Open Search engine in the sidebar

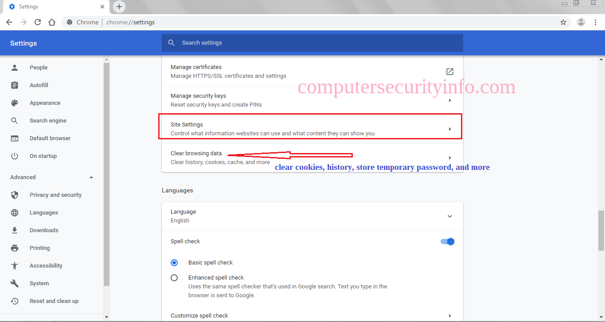click(48, 121)
